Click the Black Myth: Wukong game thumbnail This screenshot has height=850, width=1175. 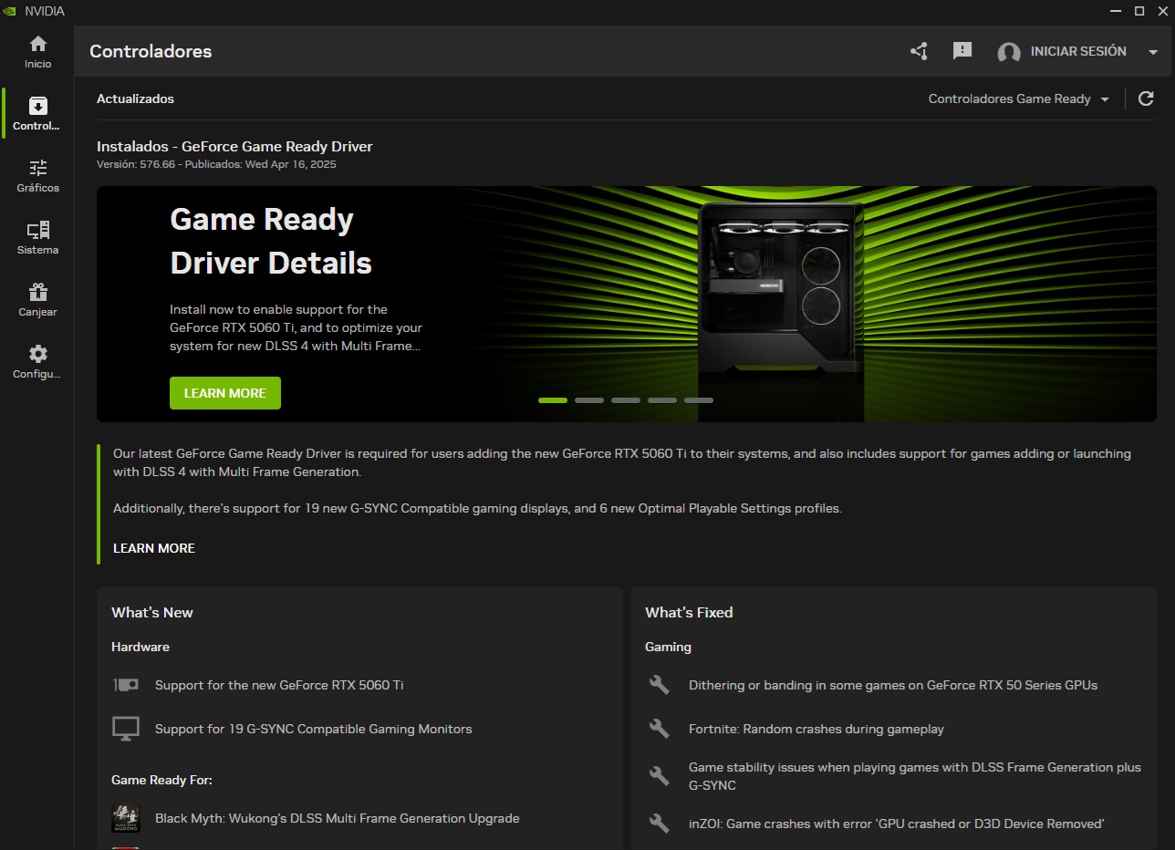[x=126, y=818]
